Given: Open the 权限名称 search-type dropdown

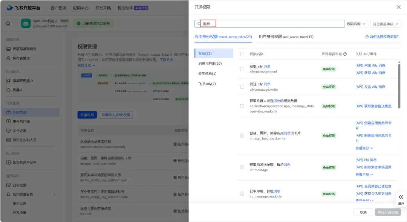Looking at the screenshot, I should (x=356, y=24).
